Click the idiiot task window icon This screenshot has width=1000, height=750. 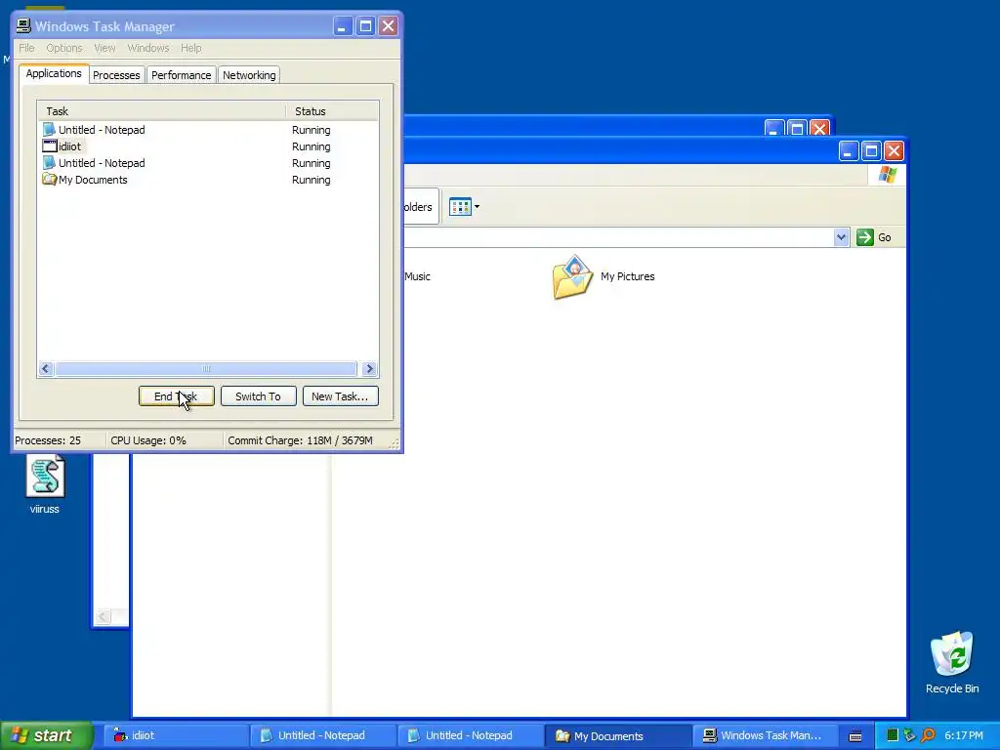(49, 146)
